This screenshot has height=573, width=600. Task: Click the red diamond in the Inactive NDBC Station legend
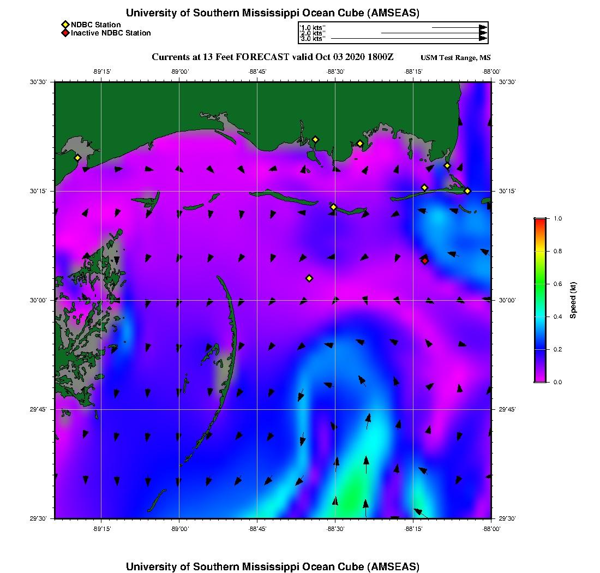point(65,33)
